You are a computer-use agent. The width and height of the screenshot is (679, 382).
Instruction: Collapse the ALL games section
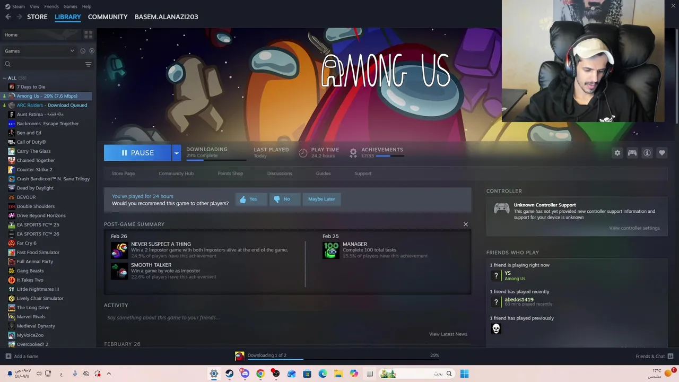(x=5, y=78)
